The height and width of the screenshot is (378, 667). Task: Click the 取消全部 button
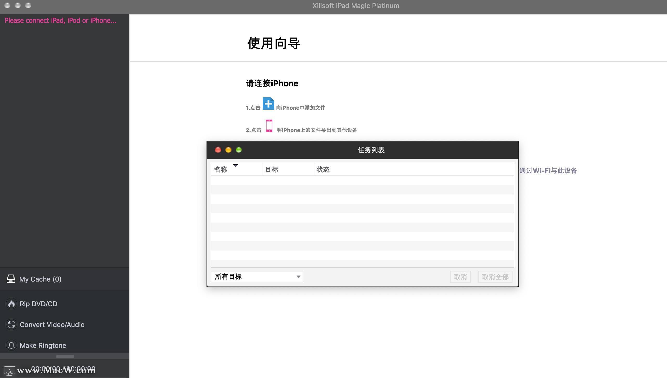[495, 277]
